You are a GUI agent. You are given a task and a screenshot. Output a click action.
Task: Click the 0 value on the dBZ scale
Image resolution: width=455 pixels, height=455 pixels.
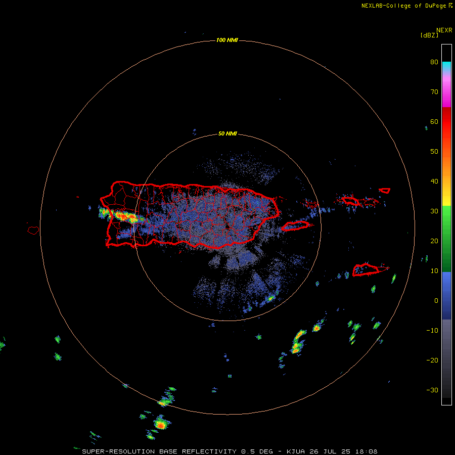point(436,301)
